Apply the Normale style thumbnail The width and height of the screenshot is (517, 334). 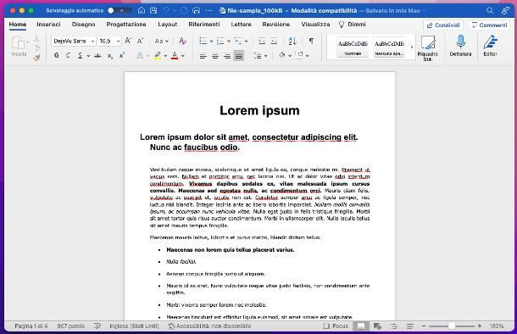(353, 47)
